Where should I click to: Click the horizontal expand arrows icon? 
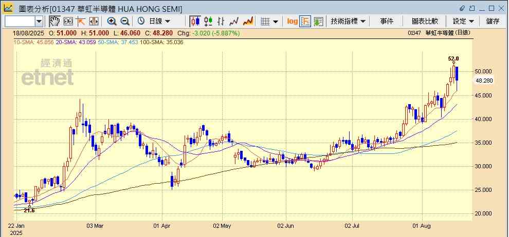[94, 22]
